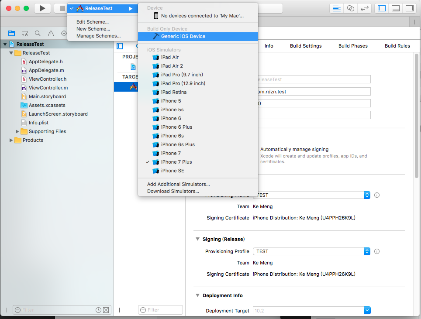Run the project with the play button
Viewport: 421px width, 319px height.
coord(42,8)
